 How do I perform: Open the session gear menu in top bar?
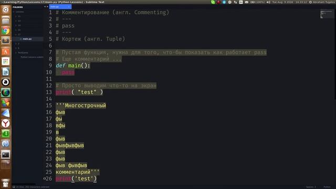click(x=310, y=2)
